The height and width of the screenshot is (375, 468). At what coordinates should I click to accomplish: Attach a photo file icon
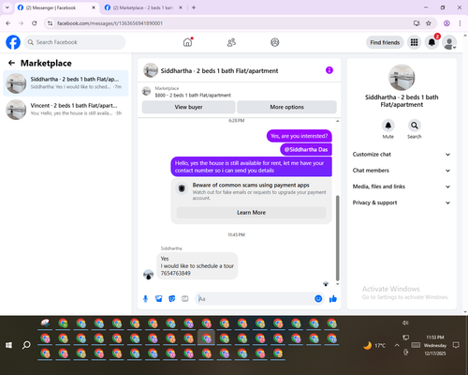(x=159, y=299)
